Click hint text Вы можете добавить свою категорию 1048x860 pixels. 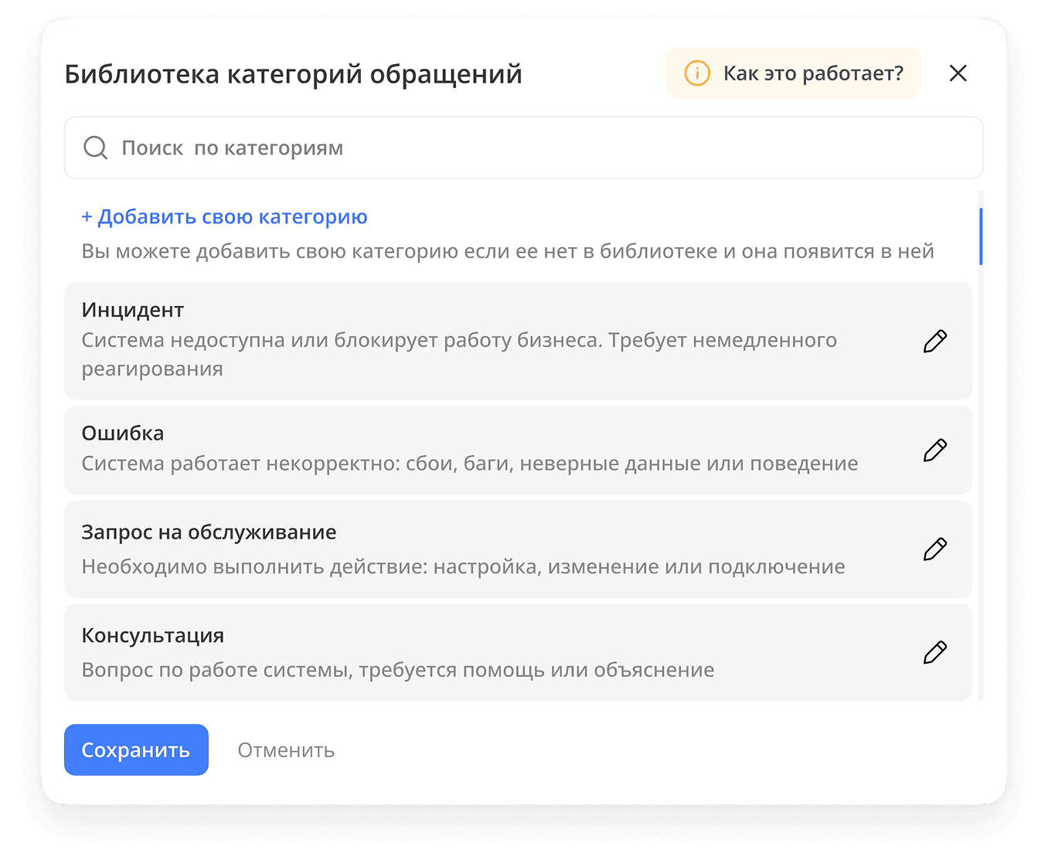[x=508, y=252]
